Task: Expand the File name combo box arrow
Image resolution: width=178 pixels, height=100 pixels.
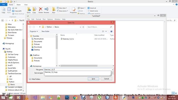Action: (x=112, y=70)
